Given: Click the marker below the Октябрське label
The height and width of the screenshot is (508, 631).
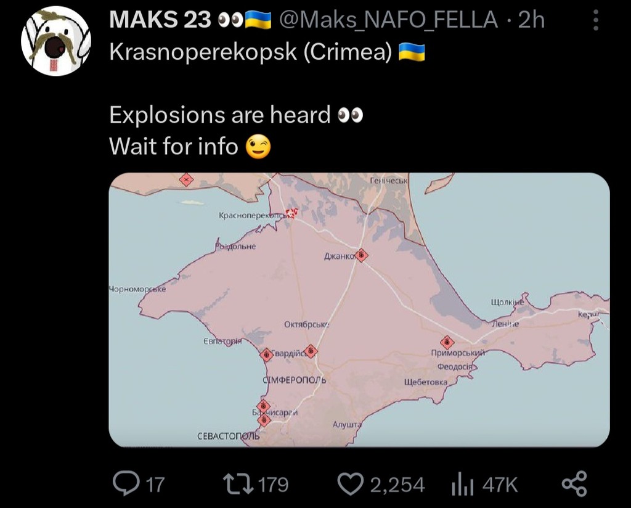Looking at the screenshot, I should tap(312, 351).
